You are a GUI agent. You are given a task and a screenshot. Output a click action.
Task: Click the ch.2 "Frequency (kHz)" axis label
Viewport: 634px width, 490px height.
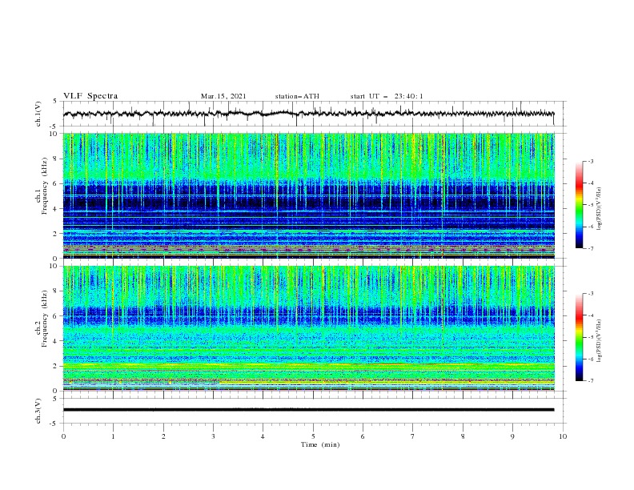tap(45, 318)
